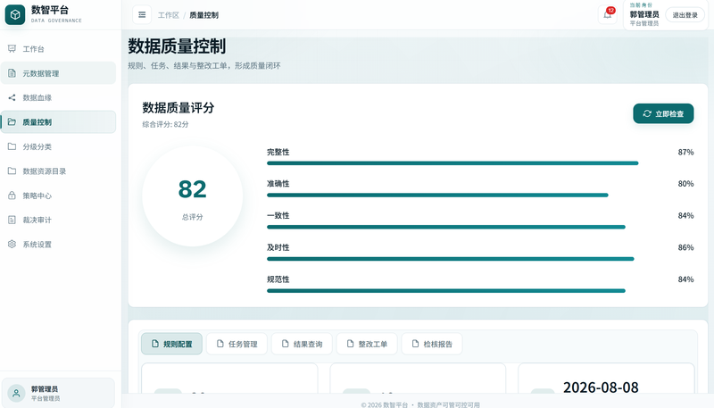The width and height of the screenshot is (714, 408).
Task: Click the 裁决审计 list icon
Action: coord(12,220)
